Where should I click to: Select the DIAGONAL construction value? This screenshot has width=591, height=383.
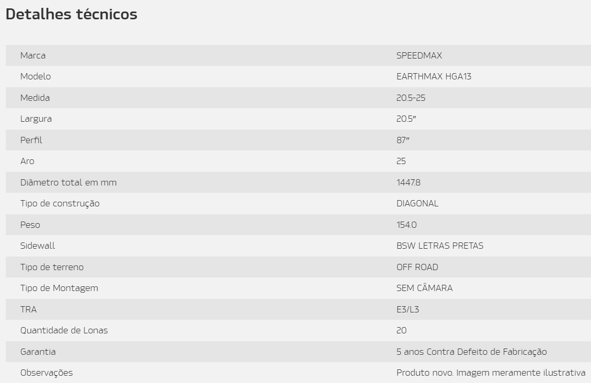(417, 204)
